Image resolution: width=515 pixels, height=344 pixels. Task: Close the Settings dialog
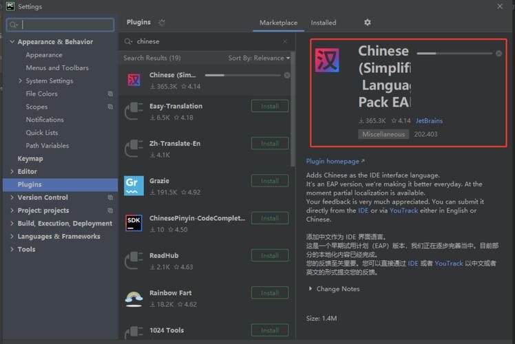500,6
